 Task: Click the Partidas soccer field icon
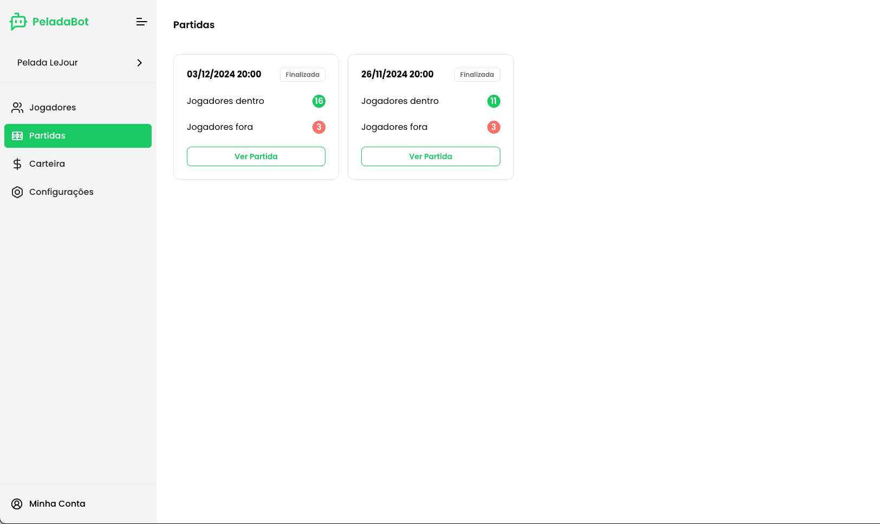(x=17, y=136)
